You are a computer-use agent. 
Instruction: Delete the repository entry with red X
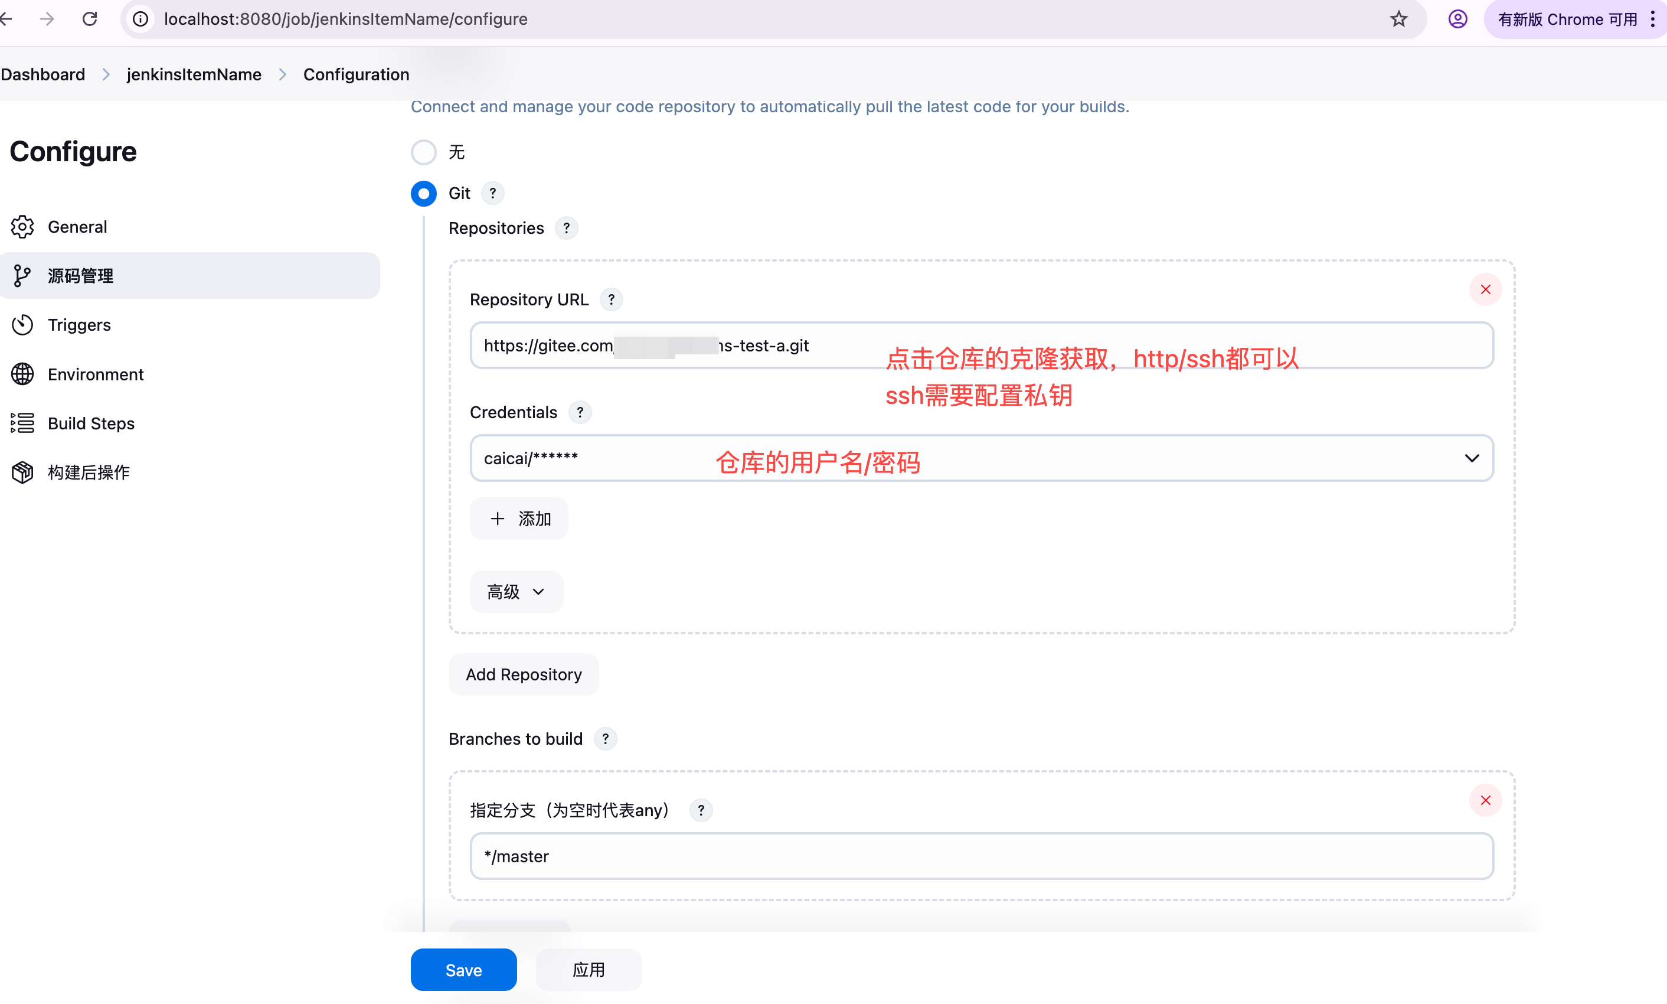1485,289
